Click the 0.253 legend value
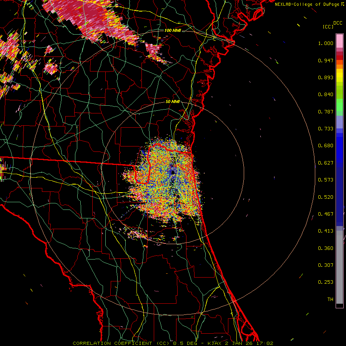The image size is (346, 346). point(326,282)
